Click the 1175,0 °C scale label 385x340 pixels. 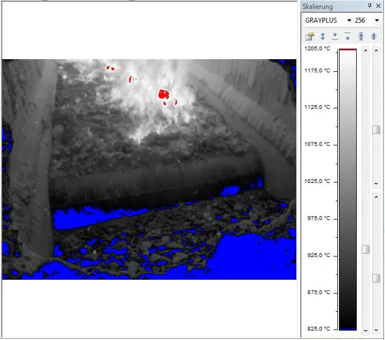(x=317, y=71)
